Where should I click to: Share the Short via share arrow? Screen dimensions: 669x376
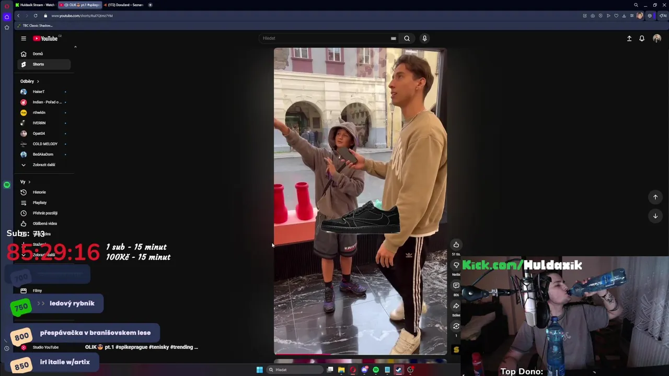(x=456, y=306)
